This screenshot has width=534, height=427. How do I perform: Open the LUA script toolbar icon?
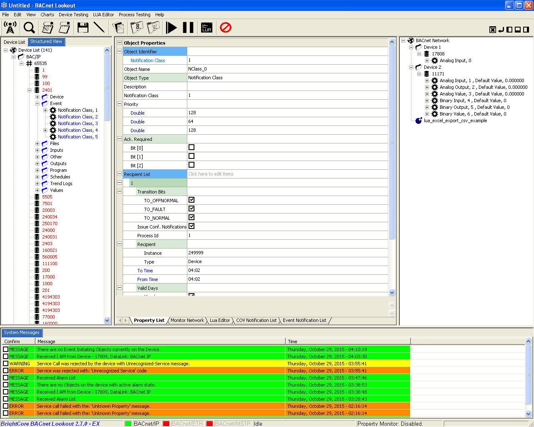point(207,28)
